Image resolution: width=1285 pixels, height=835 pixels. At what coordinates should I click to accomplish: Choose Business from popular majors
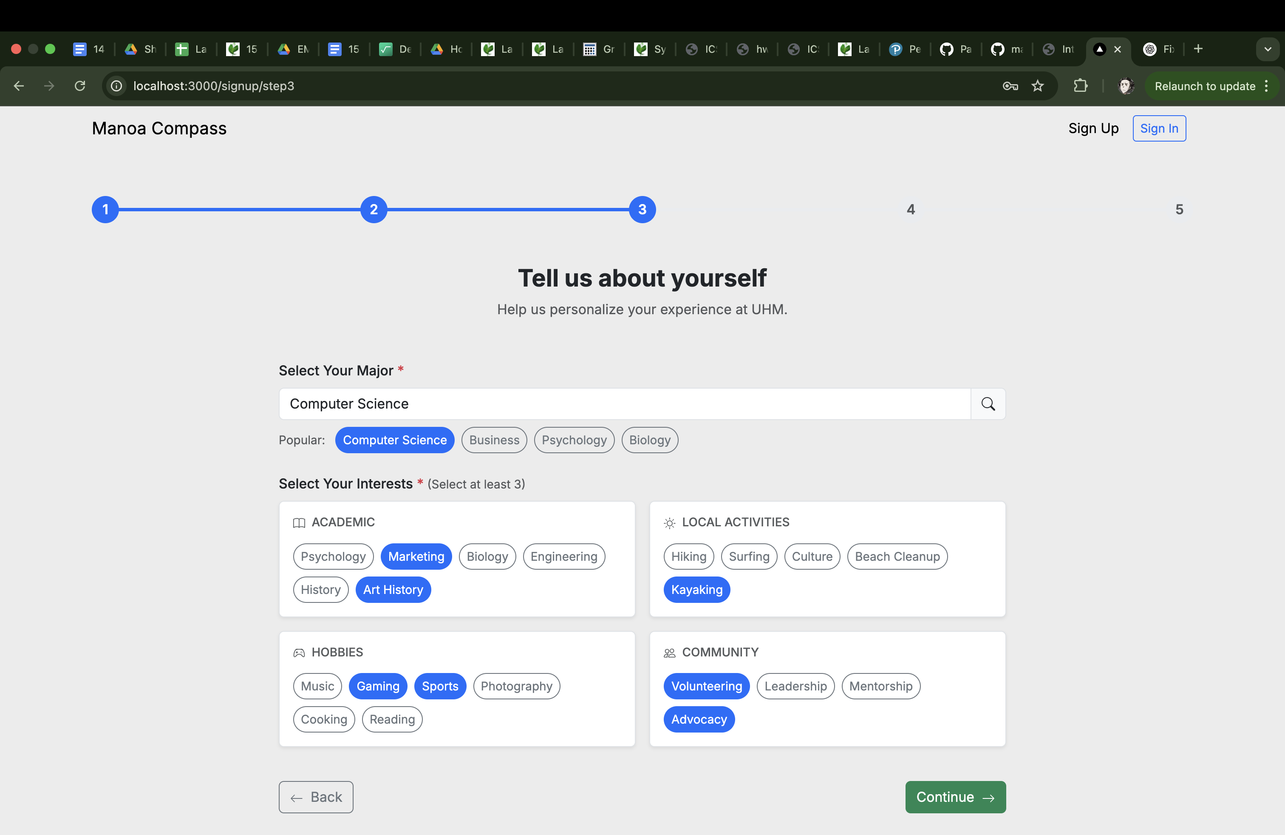494,440
